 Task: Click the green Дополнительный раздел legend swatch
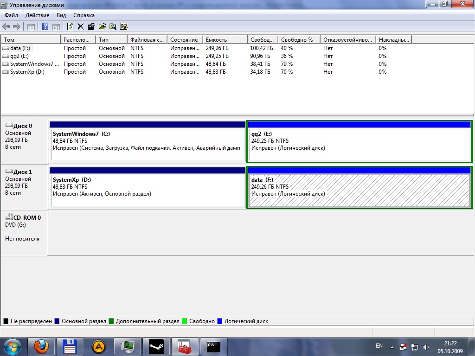point(111,321)
